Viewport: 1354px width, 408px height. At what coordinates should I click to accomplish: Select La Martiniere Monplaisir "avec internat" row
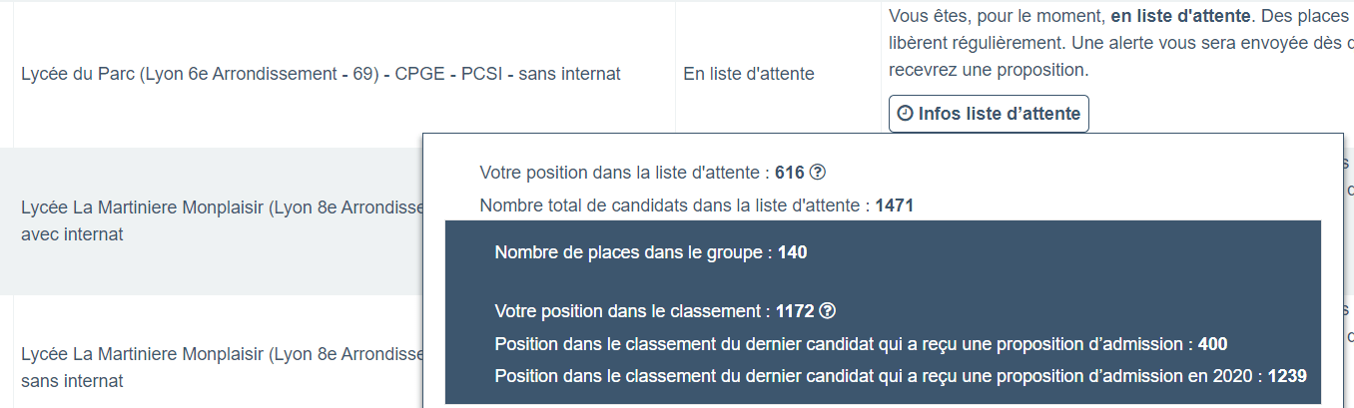coord(222,221)
